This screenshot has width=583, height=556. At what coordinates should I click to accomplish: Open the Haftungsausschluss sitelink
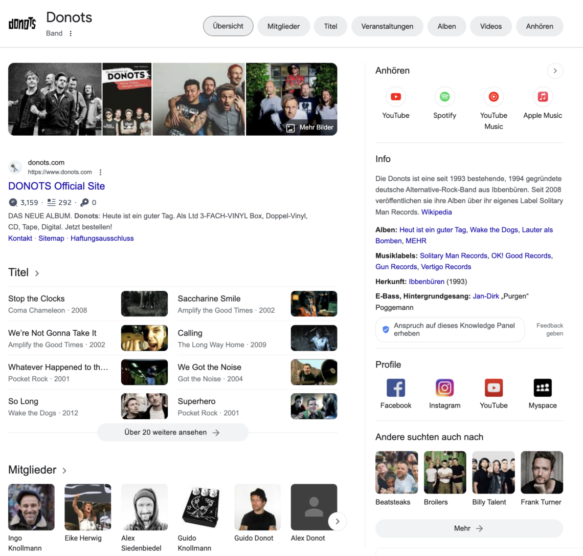coord(102,238)
